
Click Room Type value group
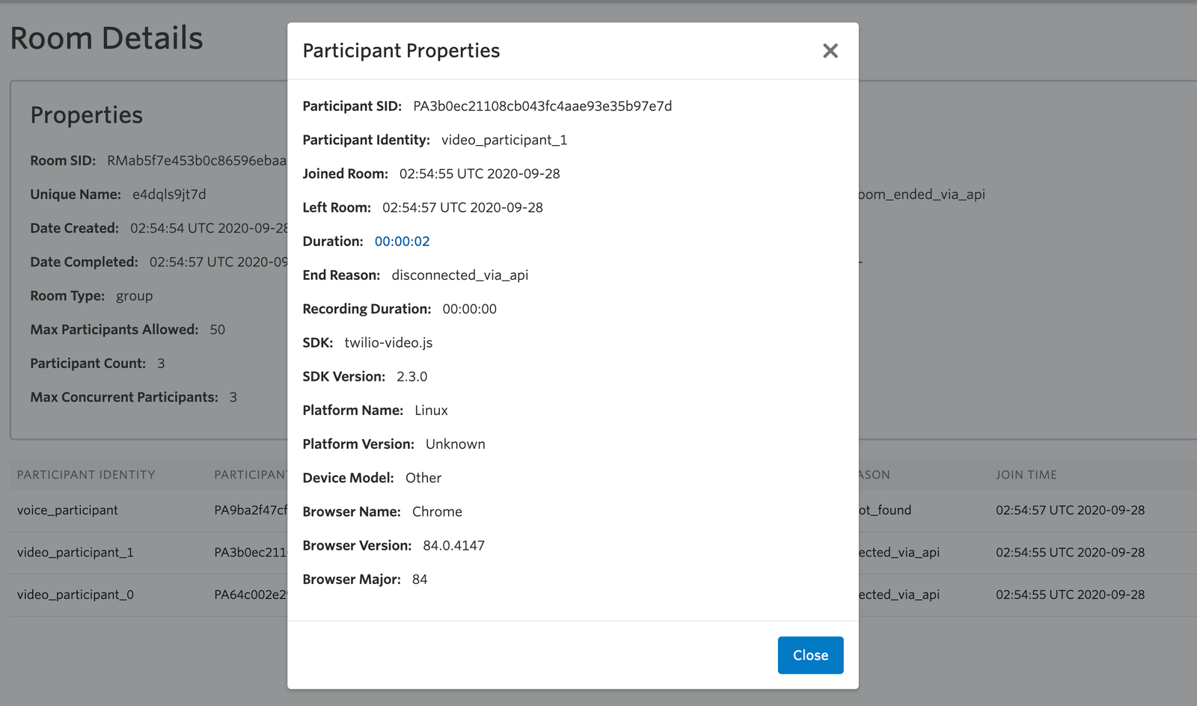[134, 296]
